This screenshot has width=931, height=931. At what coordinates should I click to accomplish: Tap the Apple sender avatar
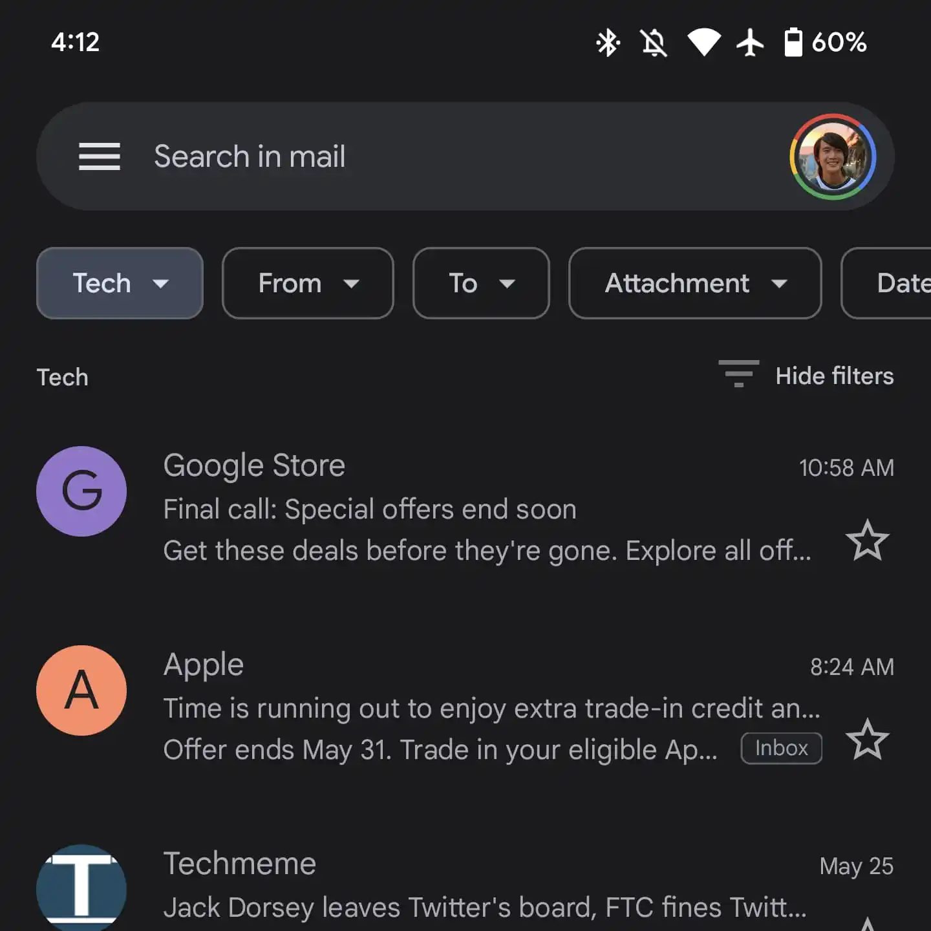81,690
